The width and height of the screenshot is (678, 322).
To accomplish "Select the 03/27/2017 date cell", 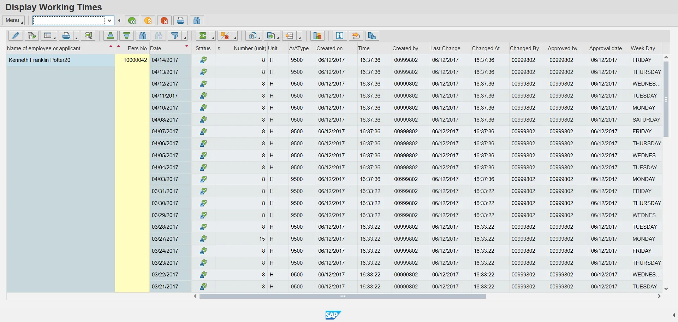I will tap(165, 239).
